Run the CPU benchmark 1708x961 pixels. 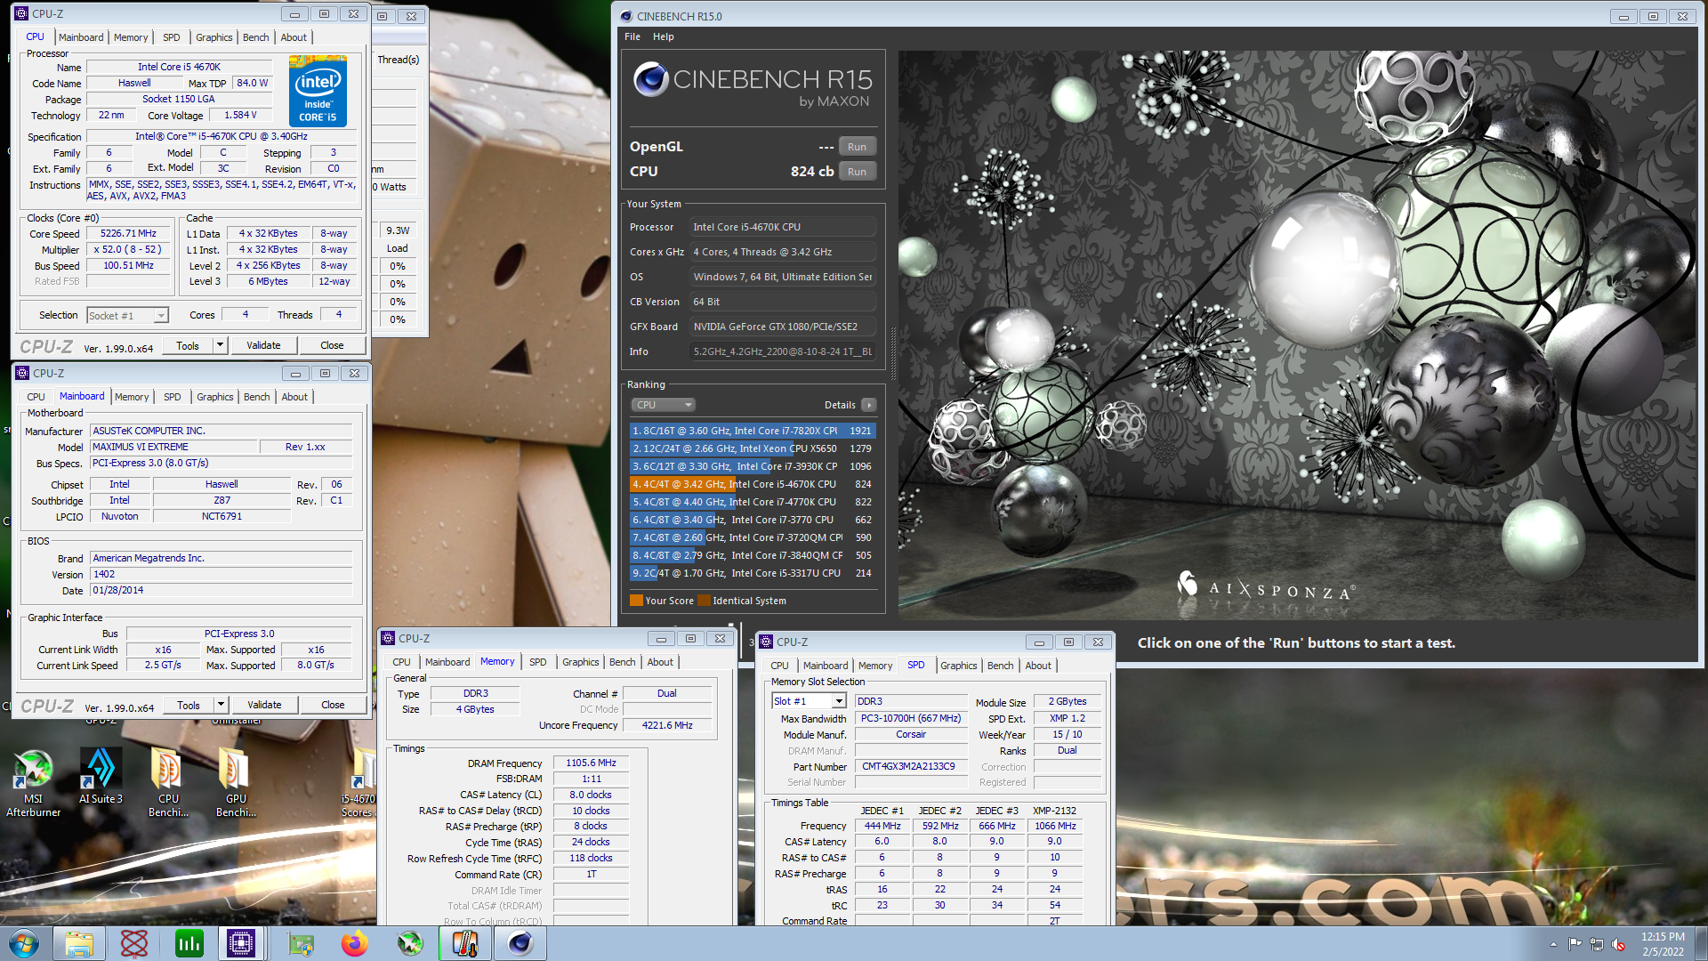pyautogui.click(x=857, y=172)
